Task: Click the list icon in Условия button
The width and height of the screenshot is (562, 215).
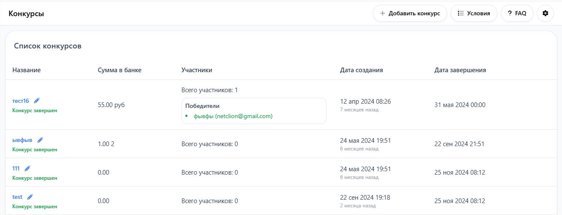Action: pyautogui.click(x=460, y=13)
